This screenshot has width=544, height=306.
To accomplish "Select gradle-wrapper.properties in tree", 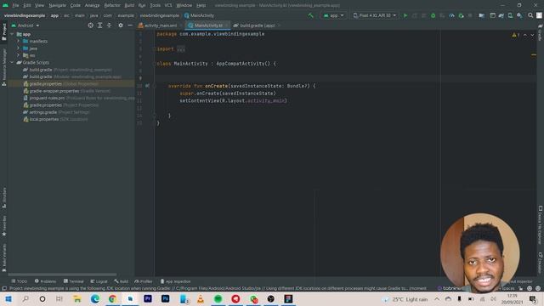I will tap(66, 91).
